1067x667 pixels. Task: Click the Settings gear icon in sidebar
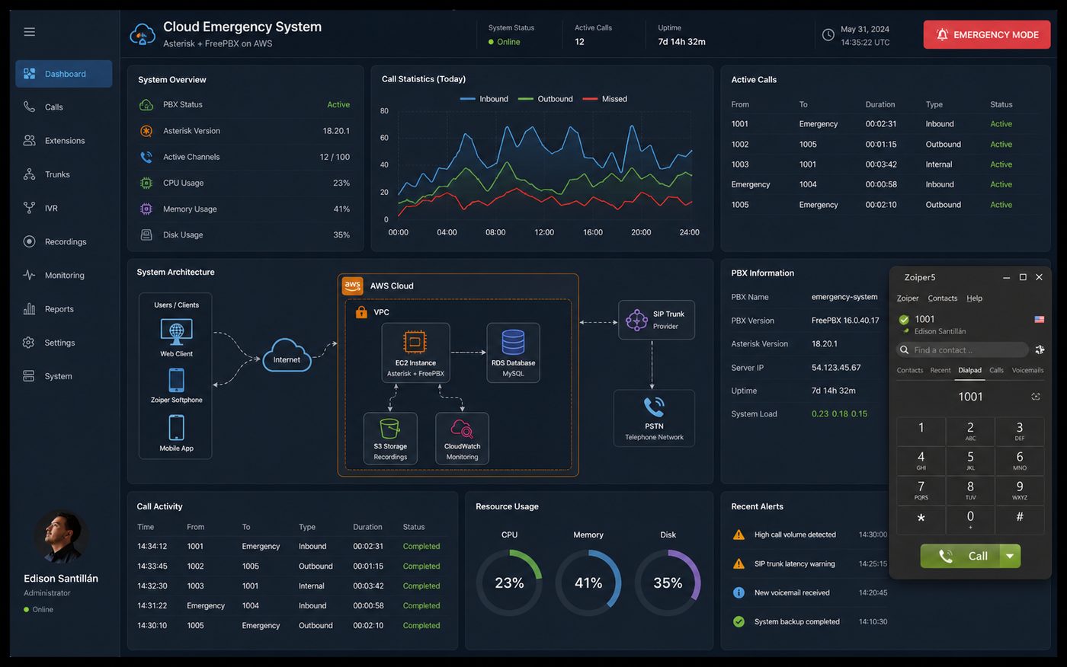point(29,343)
